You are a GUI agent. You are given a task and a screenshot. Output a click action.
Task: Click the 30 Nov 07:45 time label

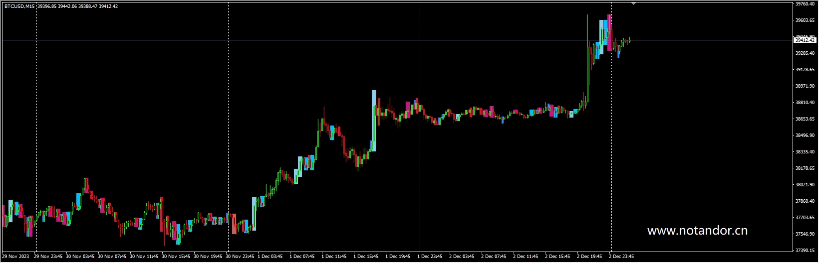point(112,257)
